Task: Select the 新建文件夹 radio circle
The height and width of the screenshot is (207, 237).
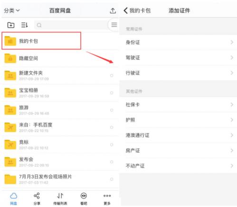Action: [x=112, y=76]
